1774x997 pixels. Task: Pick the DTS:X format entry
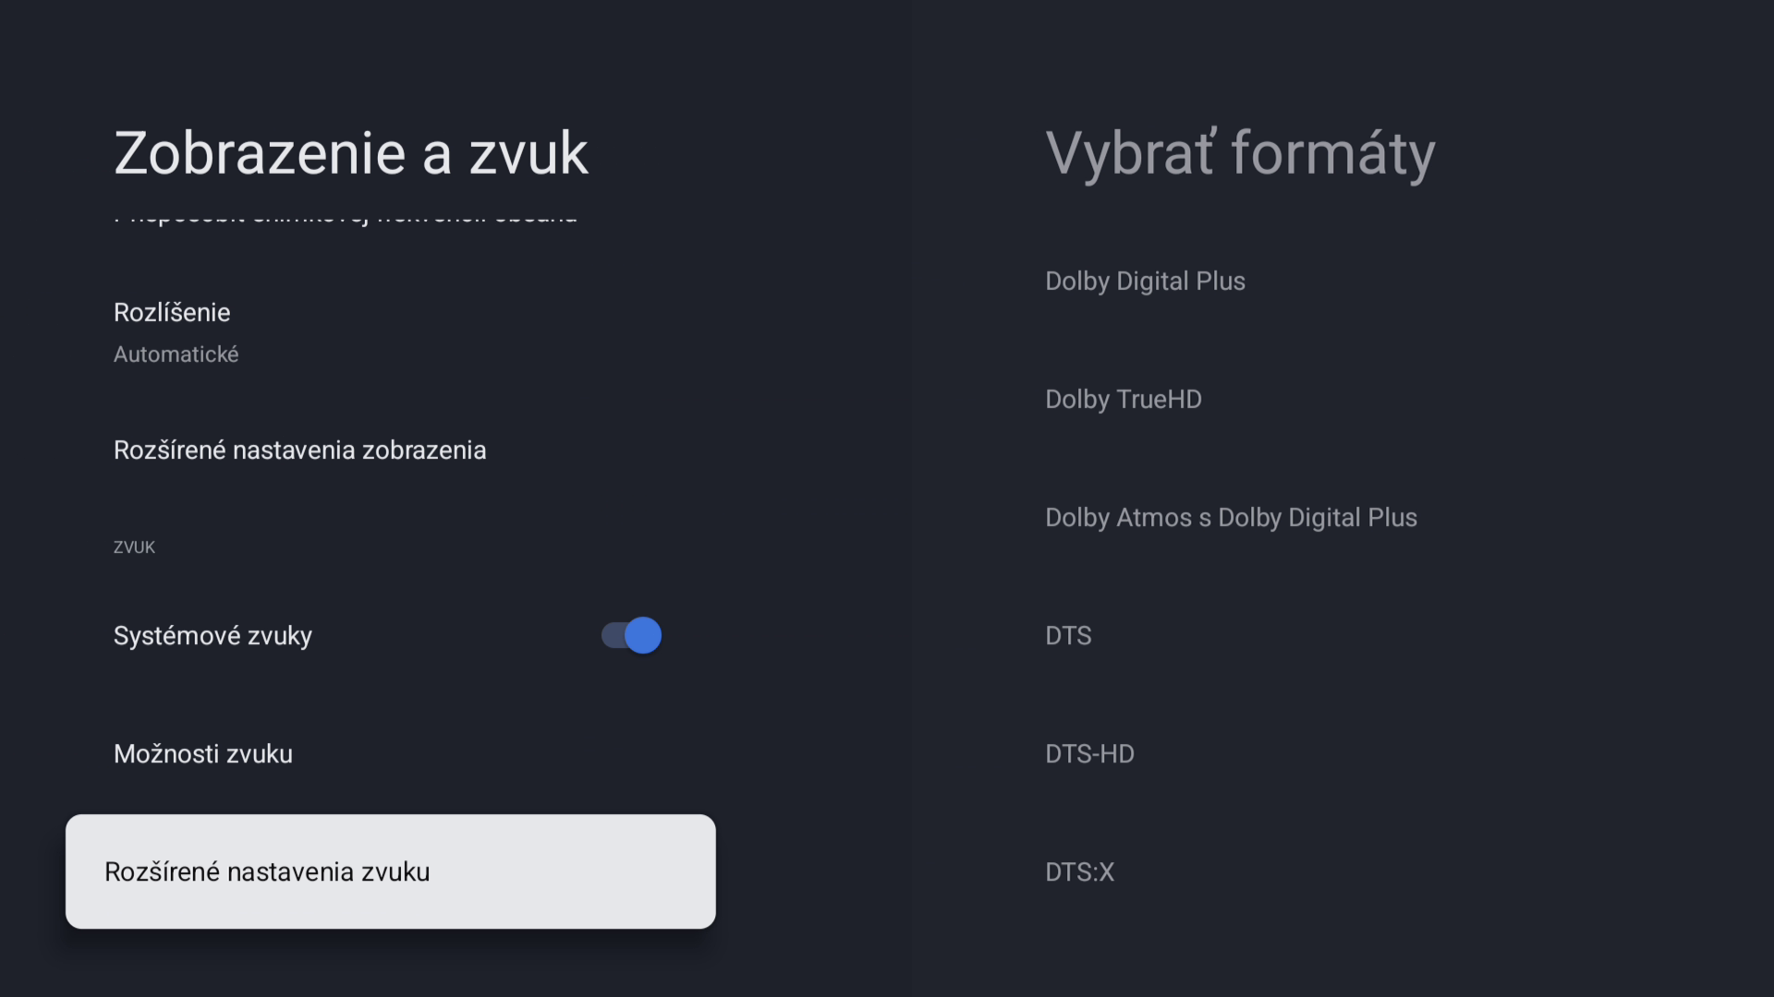coord(1079,871)
